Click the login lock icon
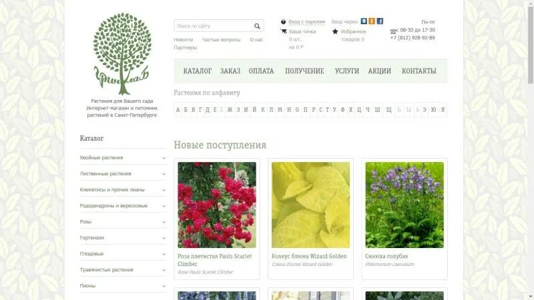This screenshot has width=534, height=300. tap(283, 21)
